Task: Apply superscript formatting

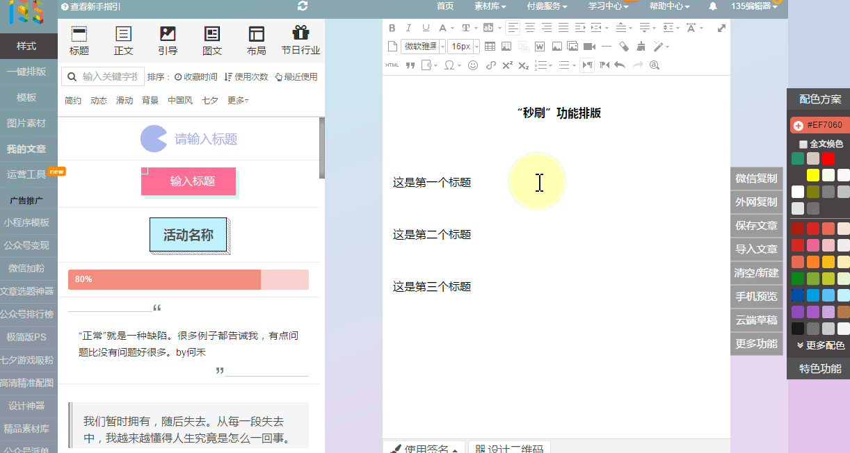Action: pos(507,65)
